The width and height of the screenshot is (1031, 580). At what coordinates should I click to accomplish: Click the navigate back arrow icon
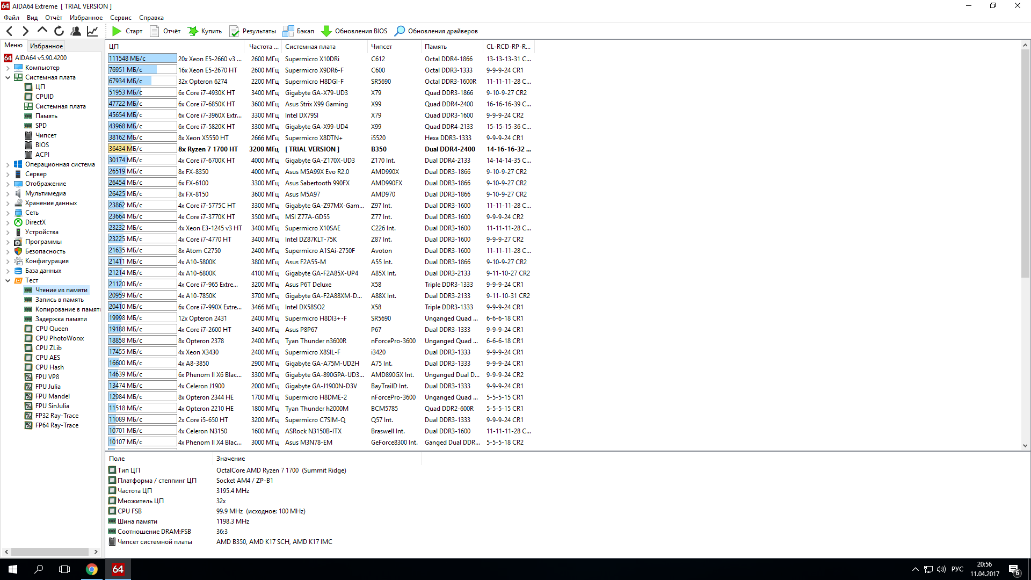(9, 31)
